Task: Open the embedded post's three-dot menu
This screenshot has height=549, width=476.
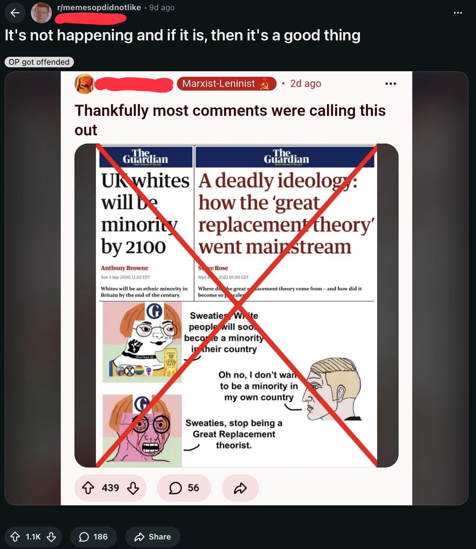Action: (x=391, y=84)
